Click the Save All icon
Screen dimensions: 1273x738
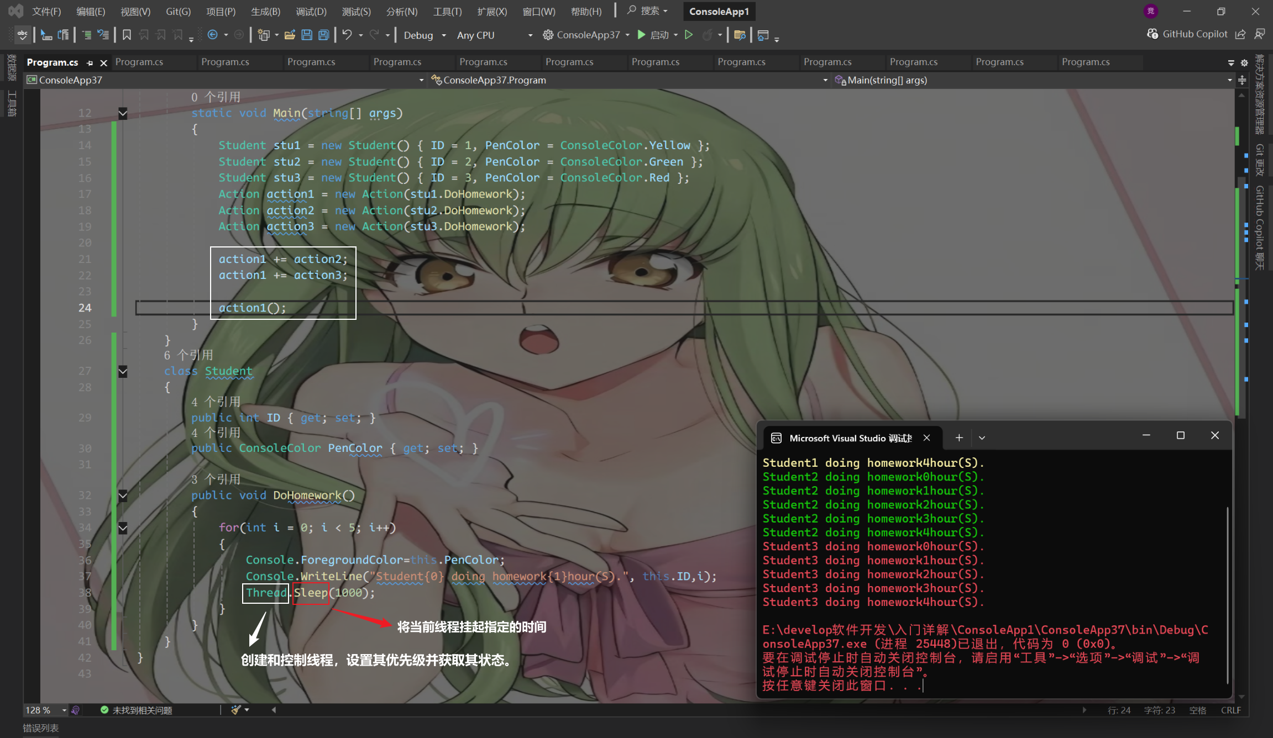[324, 35]
